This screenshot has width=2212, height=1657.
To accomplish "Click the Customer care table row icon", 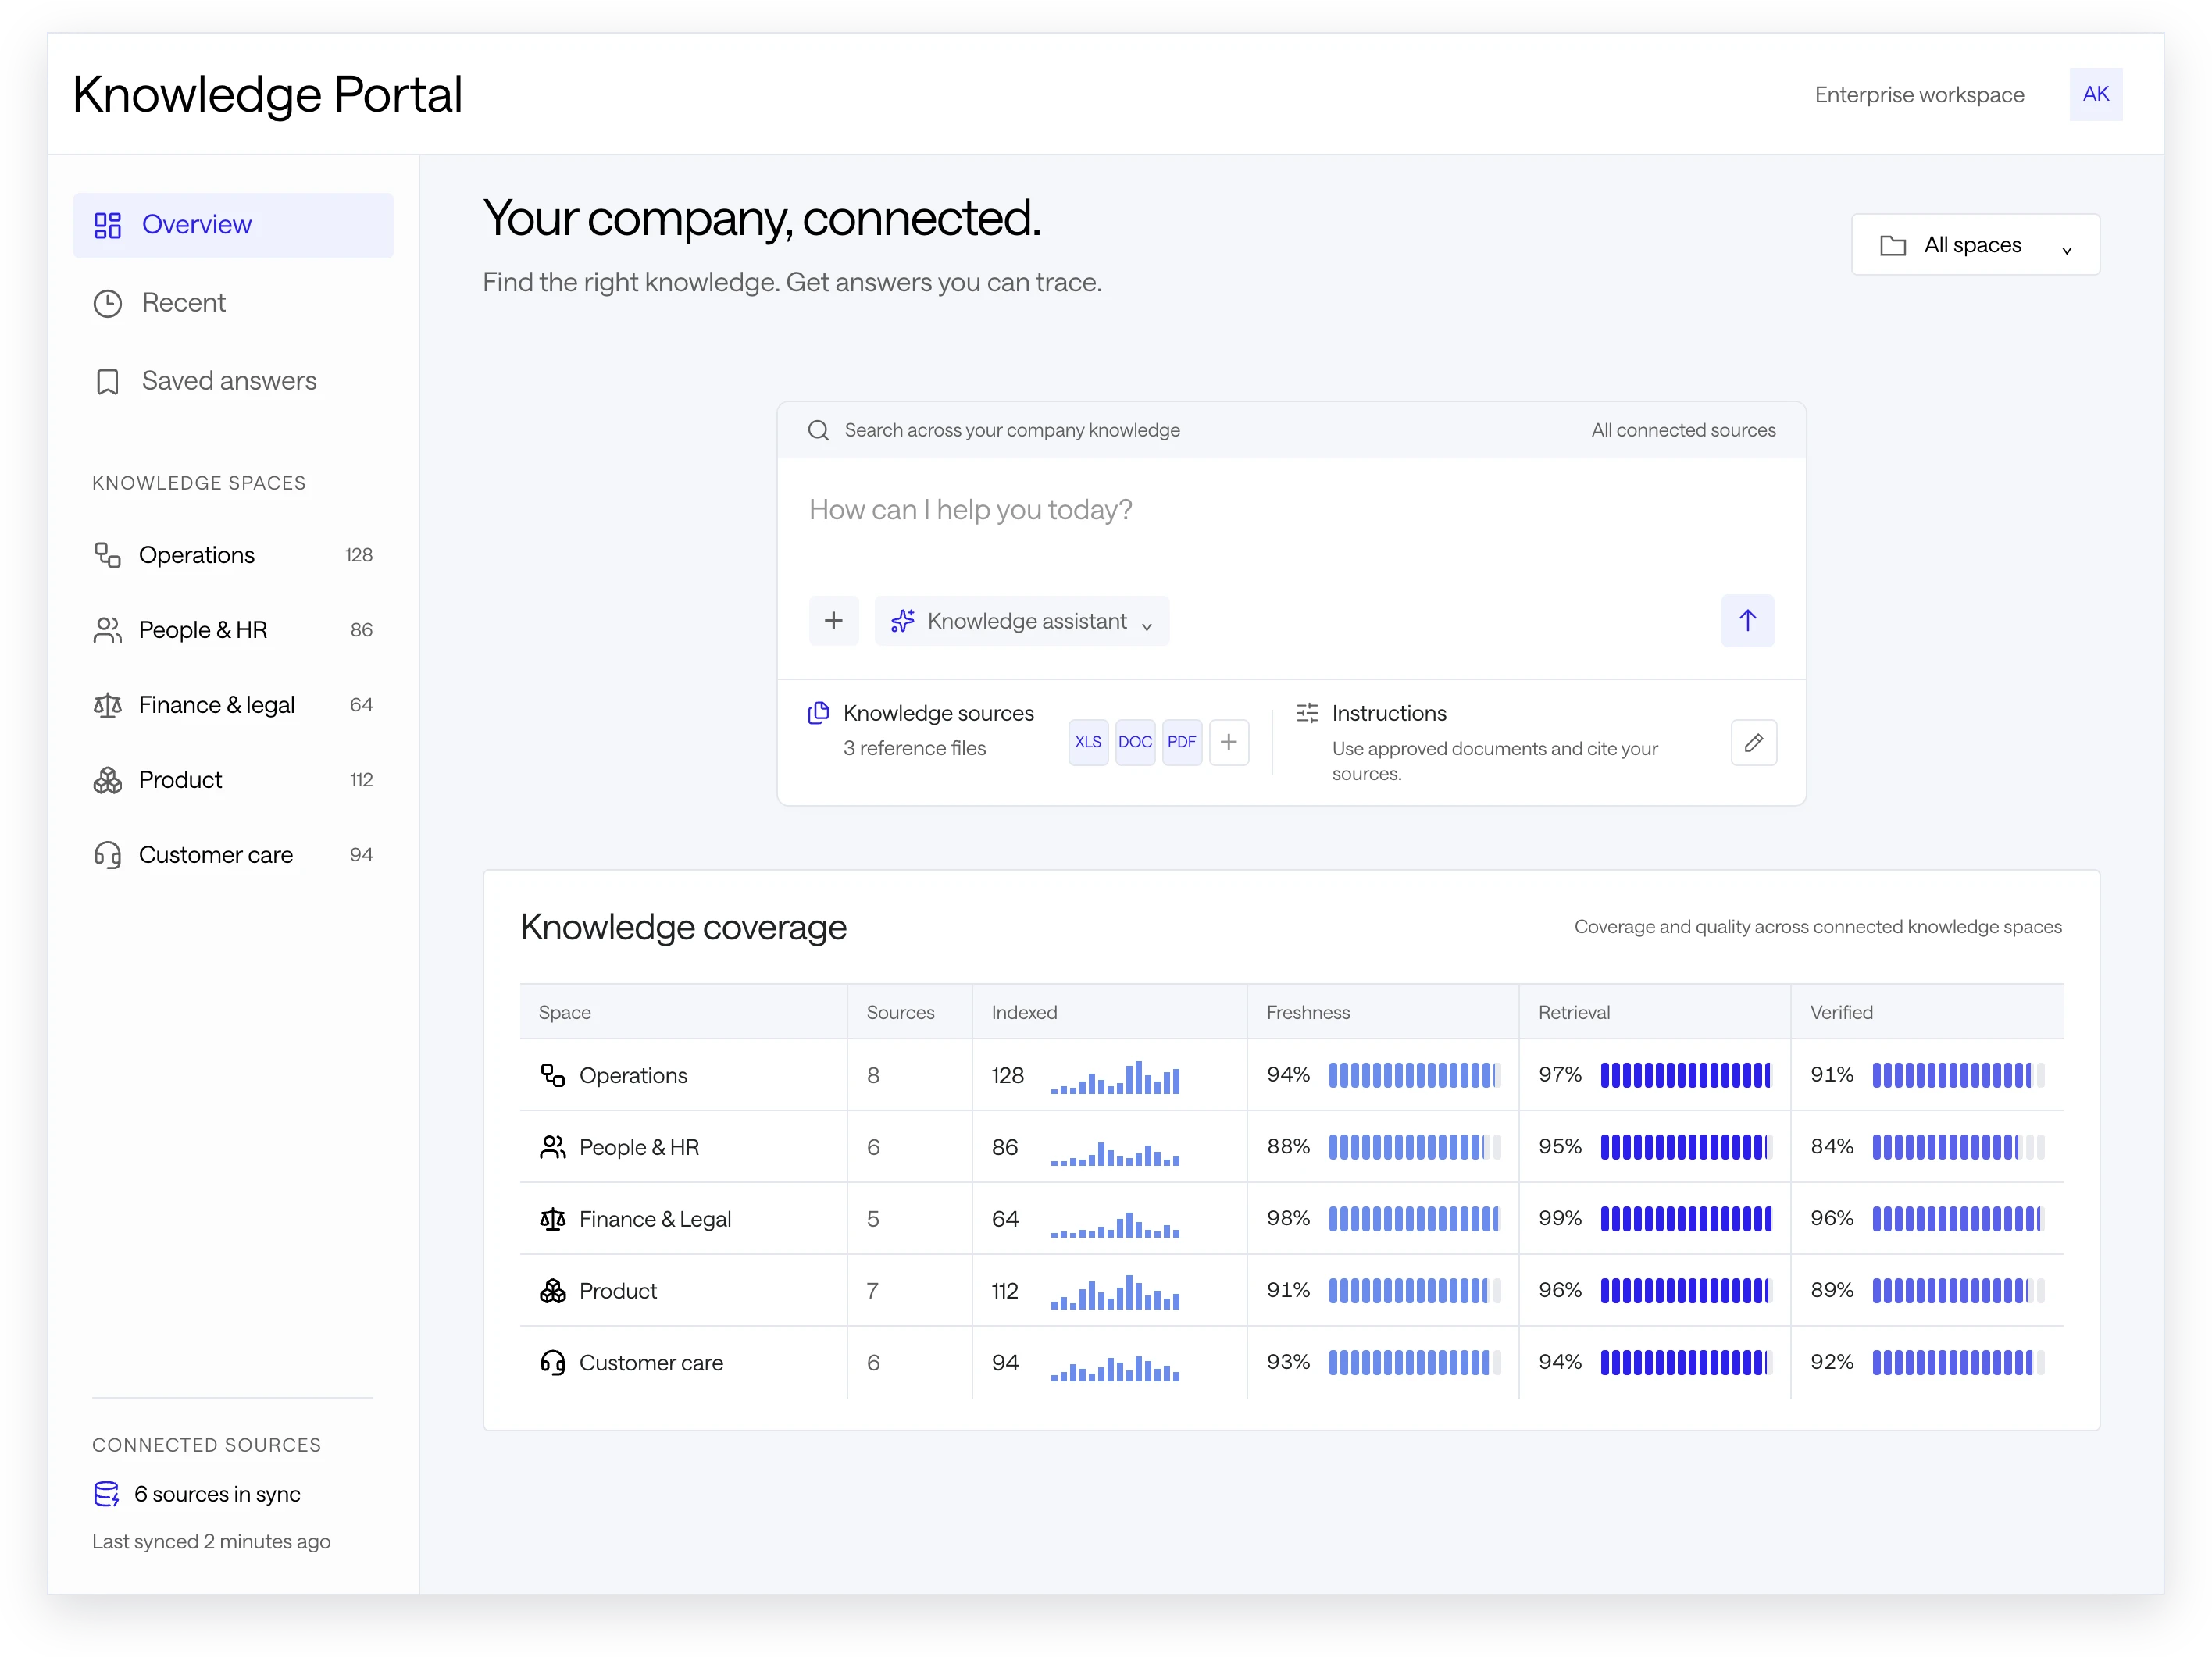I will tap(553, 1363).
